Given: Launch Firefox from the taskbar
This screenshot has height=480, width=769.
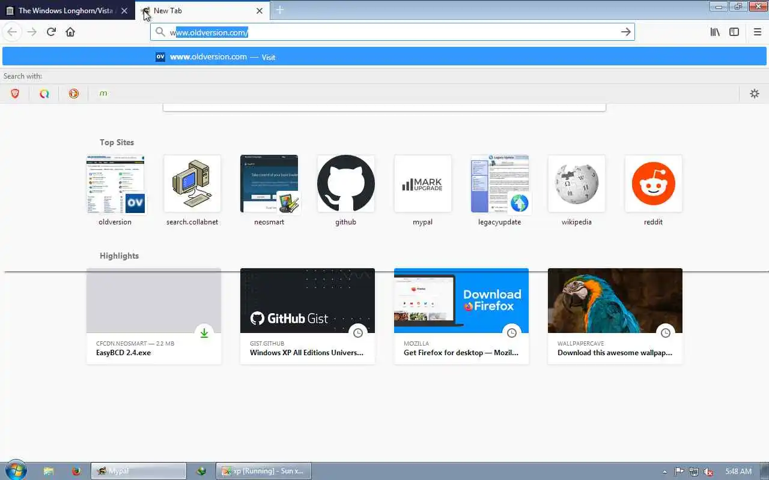Looking at the screenshot, I should click(76, 471).
